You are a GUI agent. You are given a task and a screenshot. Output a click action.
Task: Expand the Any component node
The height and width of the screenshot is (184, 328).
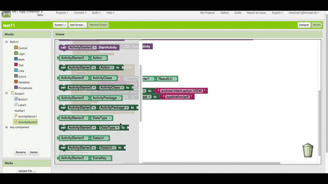pos(6,127)
